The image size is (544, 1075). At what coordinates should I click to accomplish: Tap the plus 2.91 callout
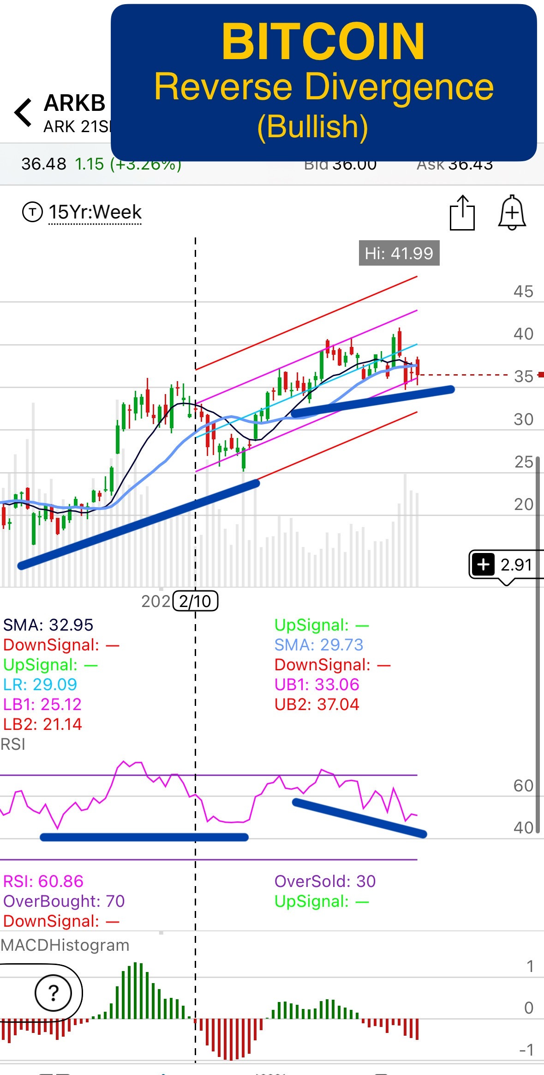[x=507, y=565]
